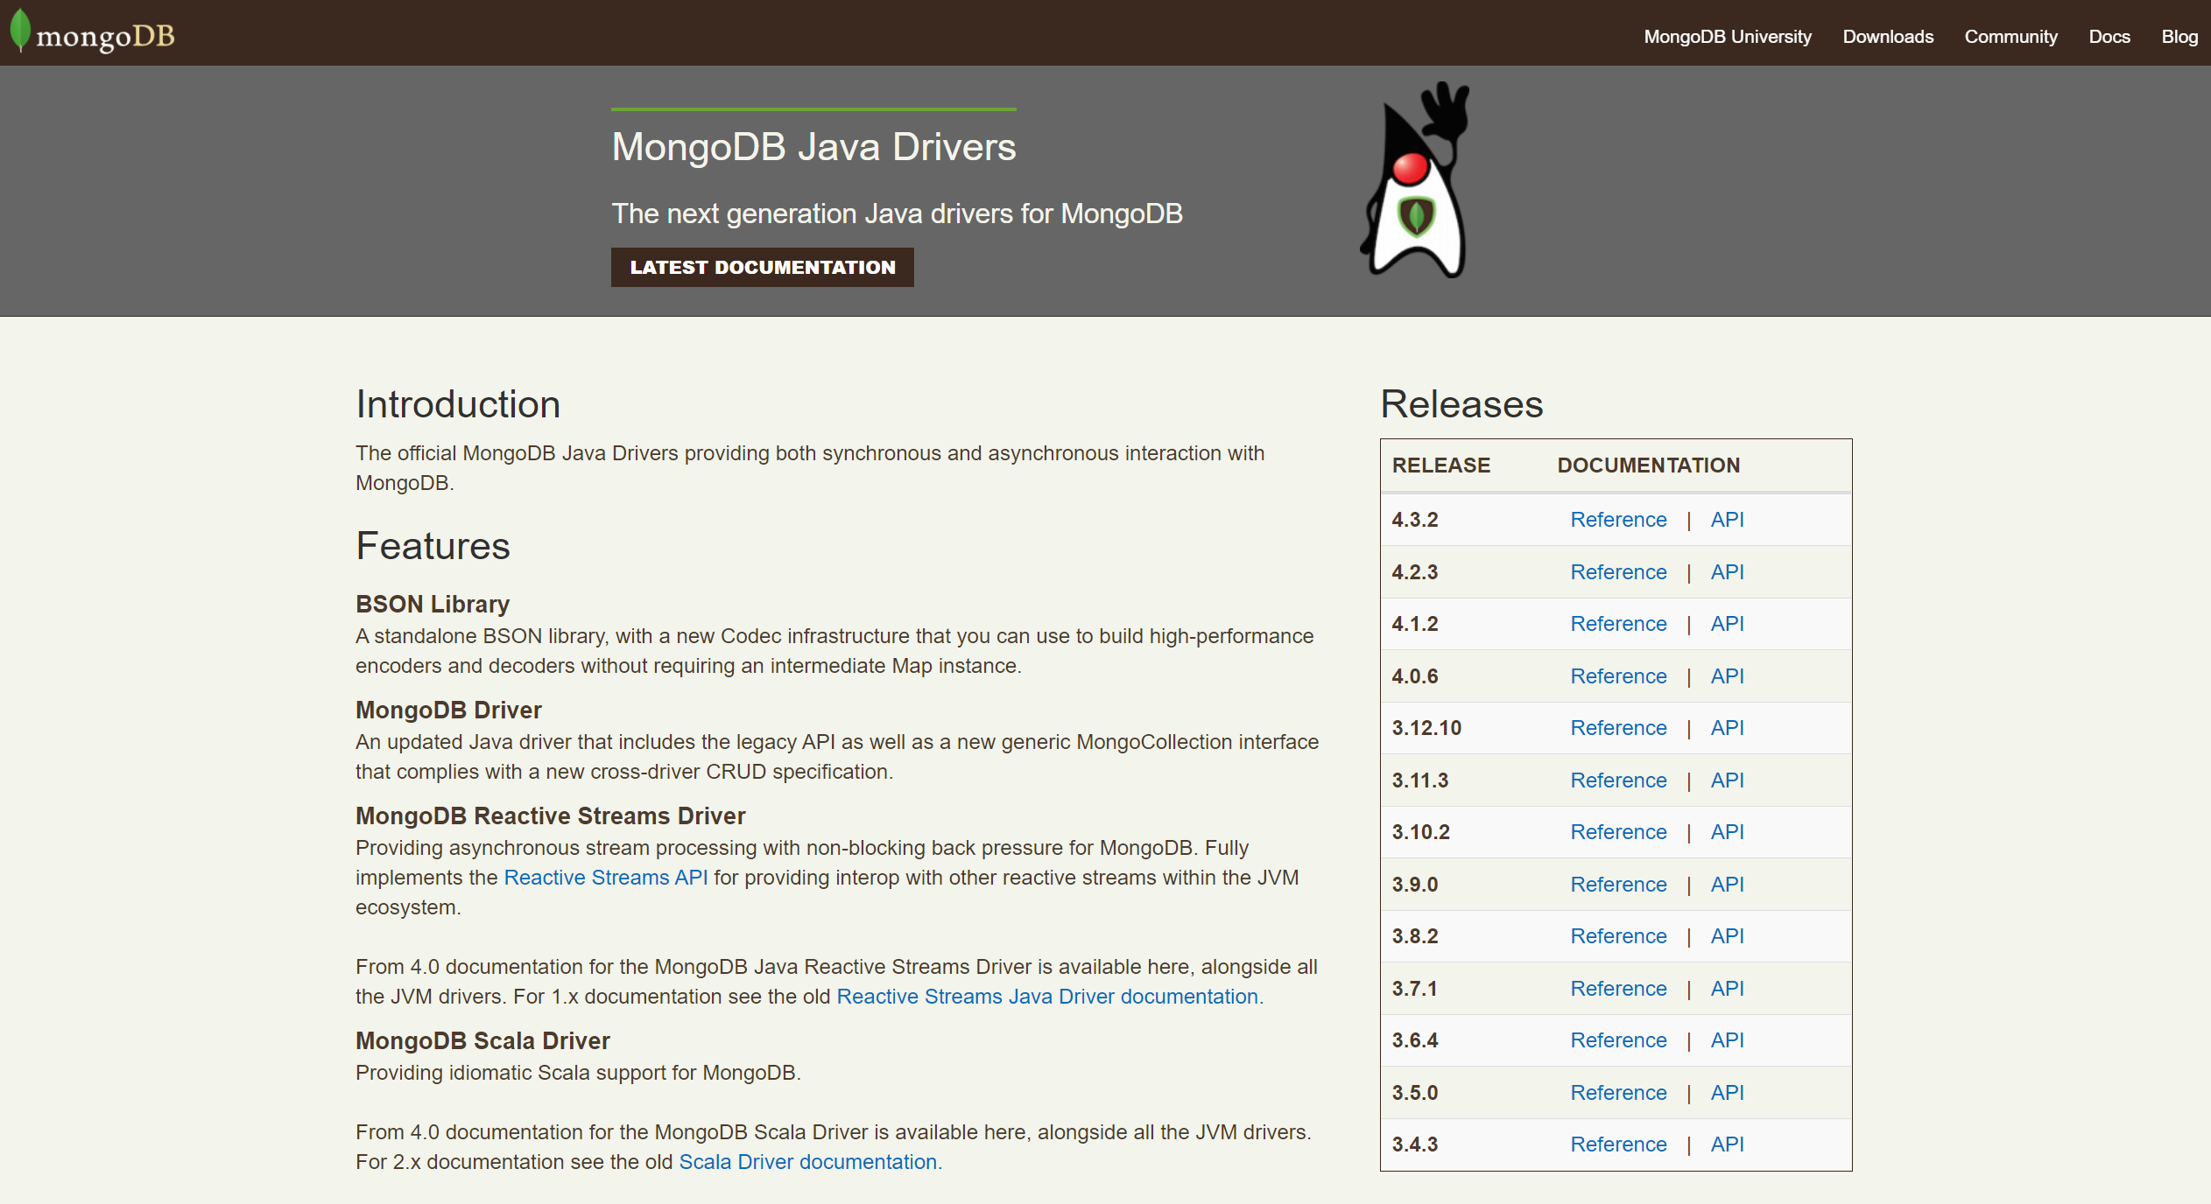Open Docs from the top navigation
Screen dimensions: 2211x1204
click(x=2109, y=37)
